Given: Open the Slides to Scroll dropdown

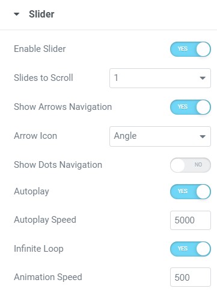Looking at the screenshot, I should tap(160, 78).
